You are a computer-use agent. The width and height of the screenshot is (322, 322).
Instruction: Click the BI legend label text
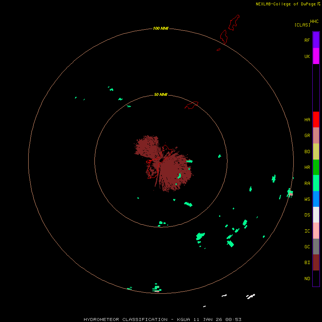pyautogui.click(x=307, y=263)
